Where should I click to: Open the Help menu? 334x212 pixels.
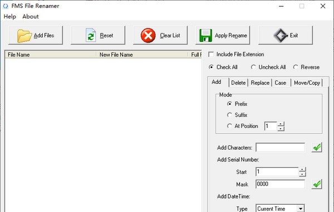10,16
